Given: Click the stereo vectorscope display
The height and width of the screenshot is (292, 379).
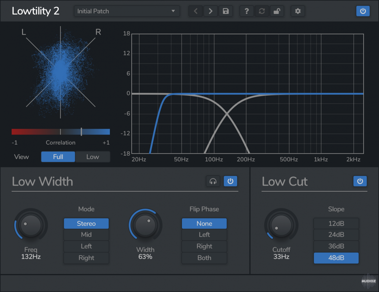Looking at the screenshot, I should click(x=61, y=72).
